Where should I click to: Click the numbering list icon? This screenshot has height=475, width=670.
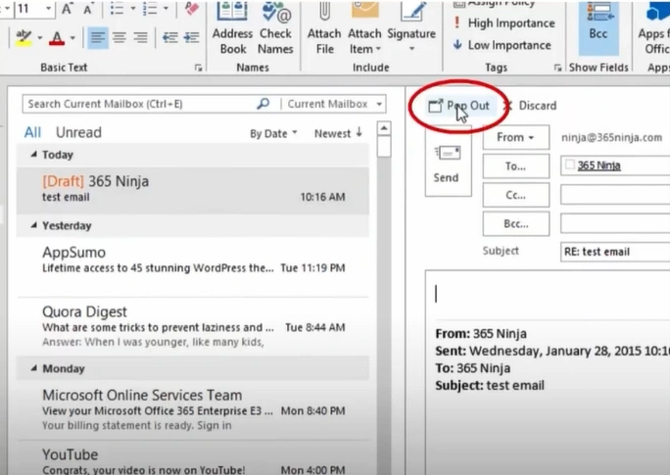pyautogui.click(x=150, y=9)
